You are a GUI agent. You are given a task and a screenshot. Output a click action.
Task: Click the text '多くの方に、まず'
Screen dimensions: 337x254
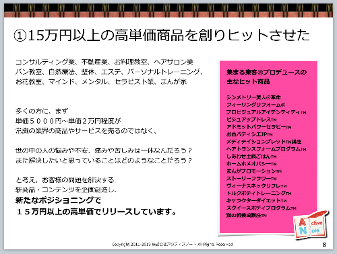(42, 111)
